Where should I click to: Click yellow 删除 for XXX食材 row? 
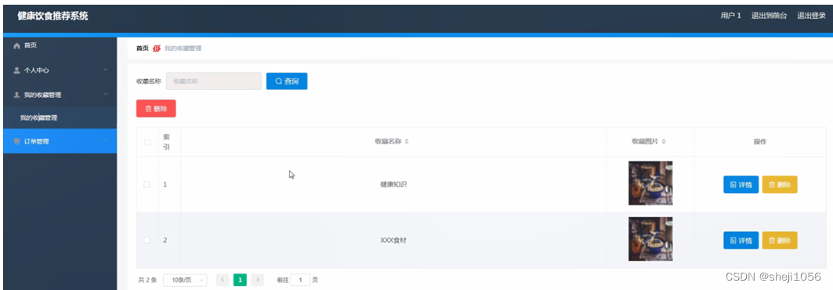point(780,241)
